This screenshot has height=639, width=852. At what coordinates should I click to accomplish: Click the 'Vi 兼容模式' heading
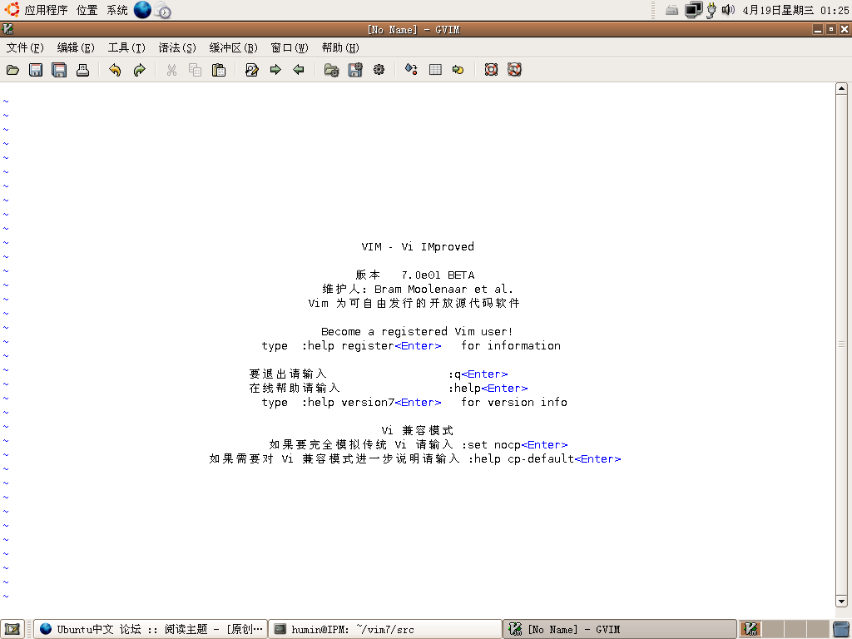click(418, 430)
